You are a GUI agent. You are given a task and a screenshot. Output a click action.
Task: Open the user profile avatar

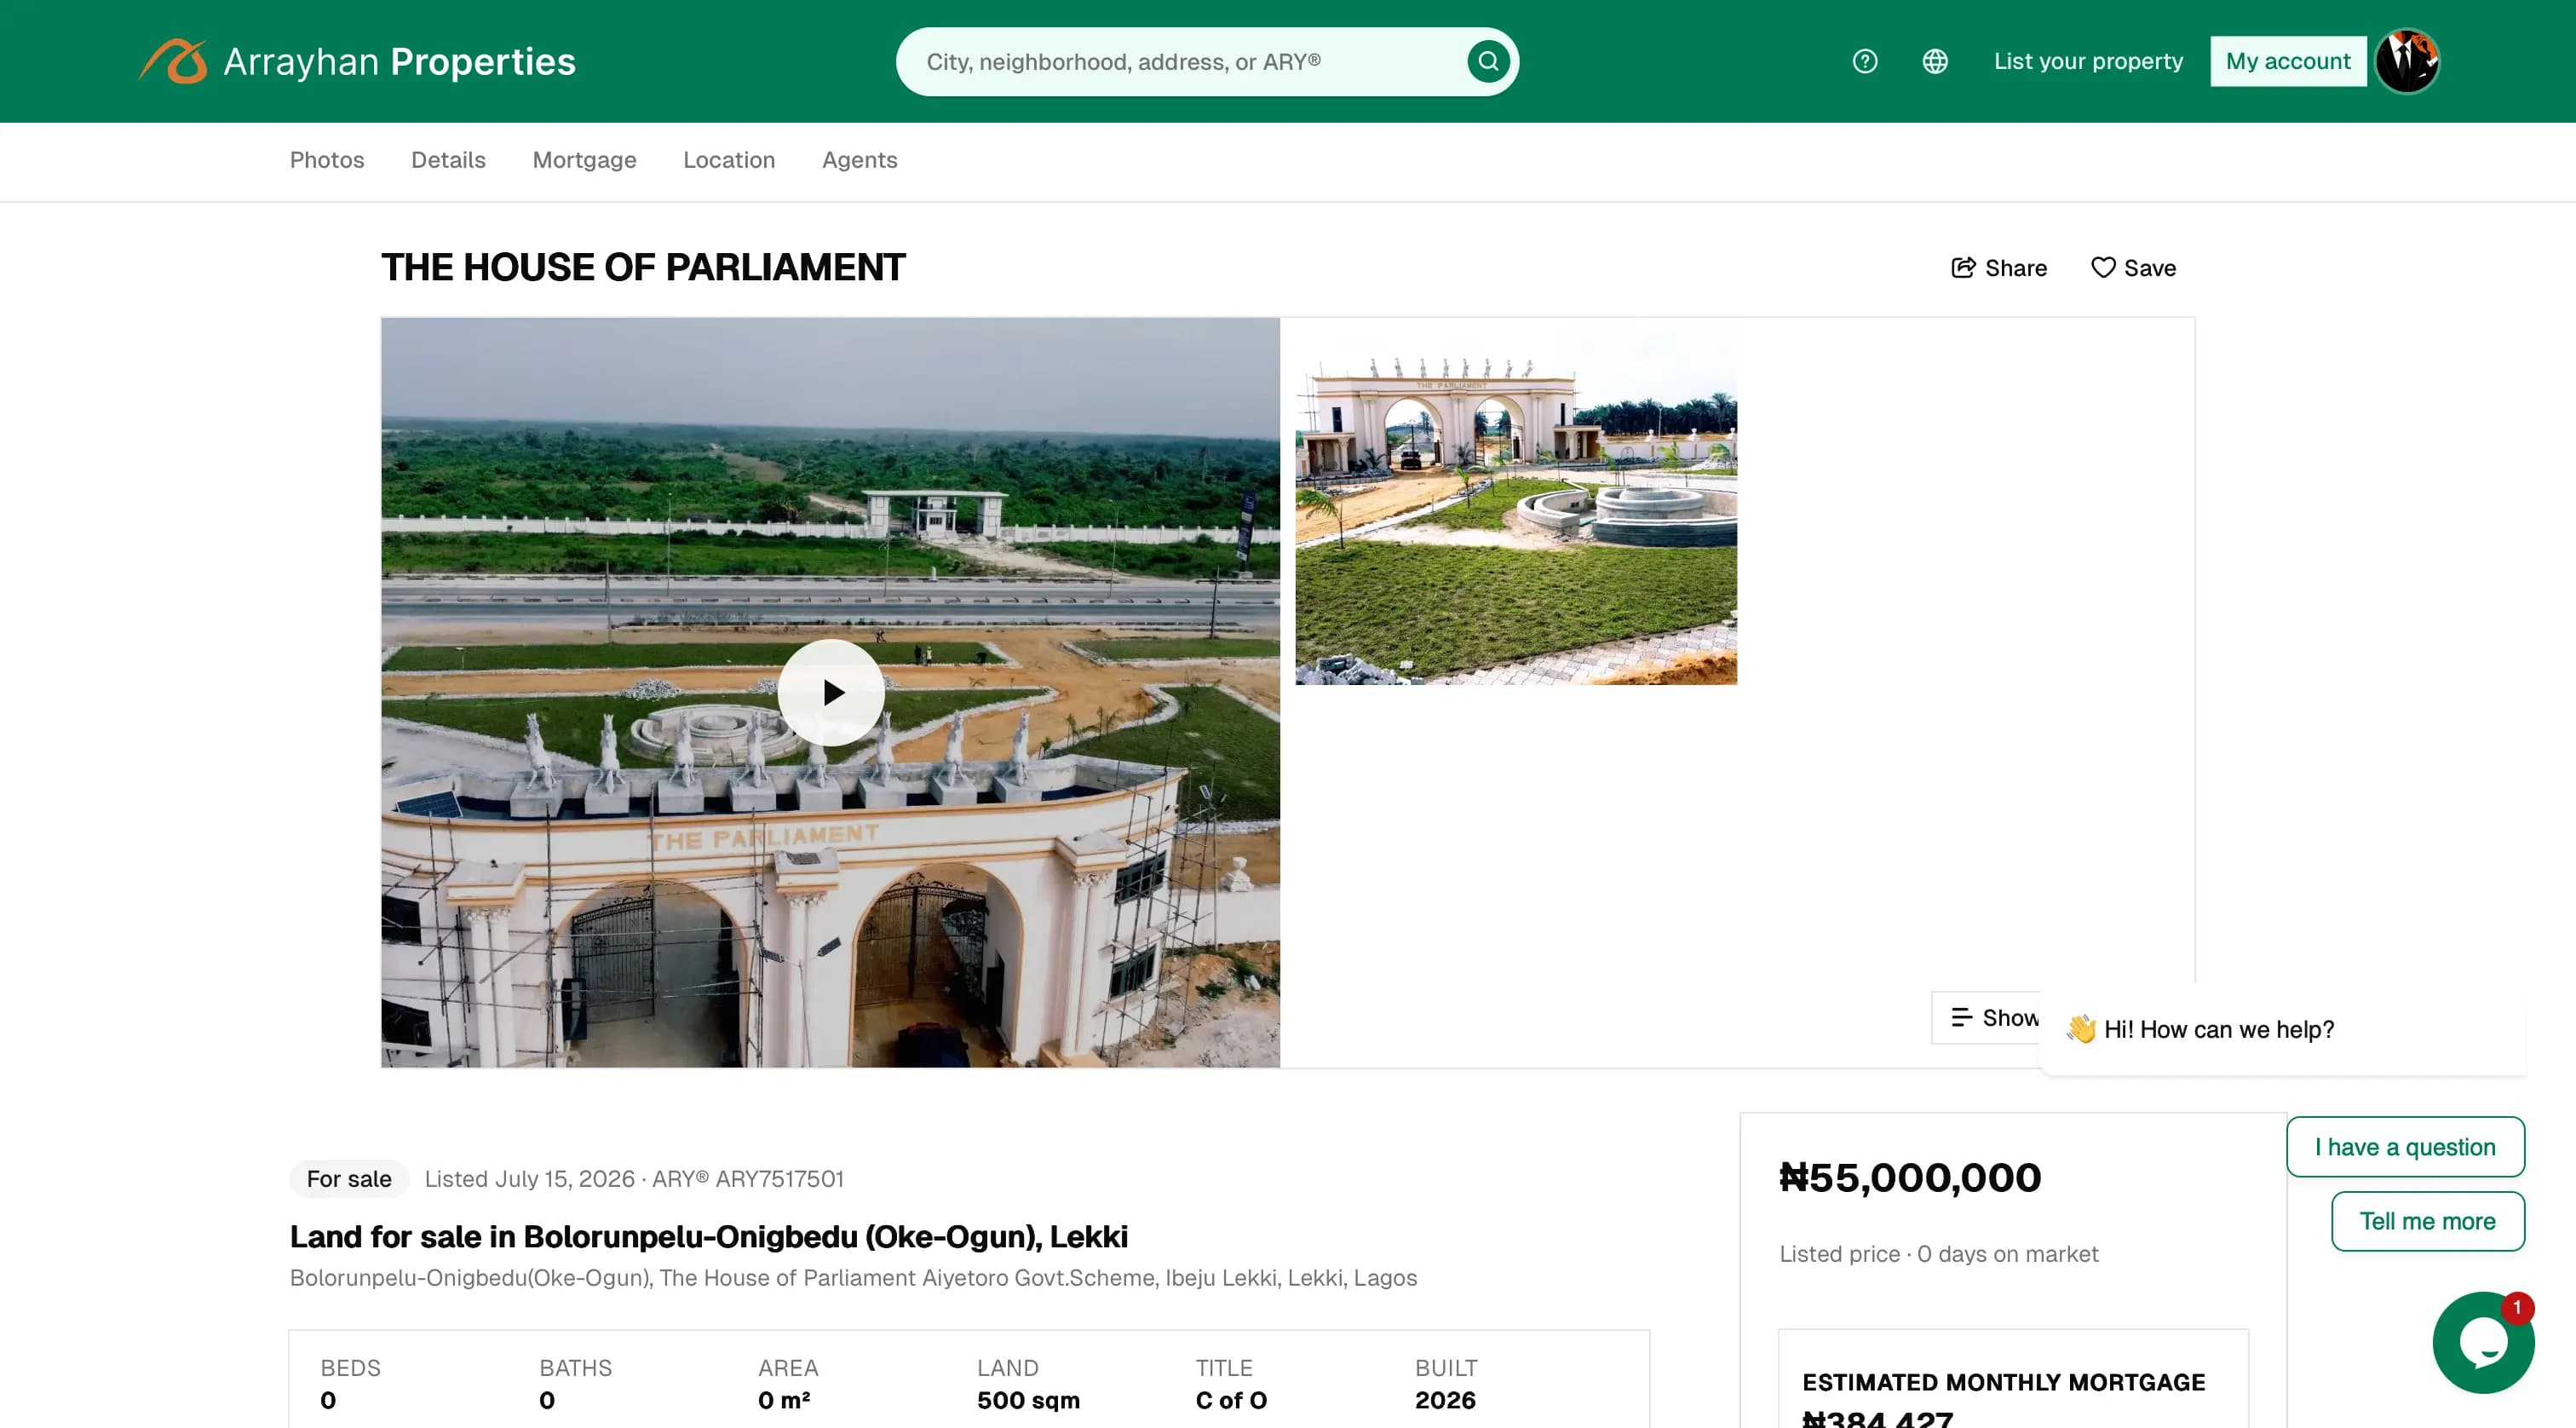coord(2407,61)
